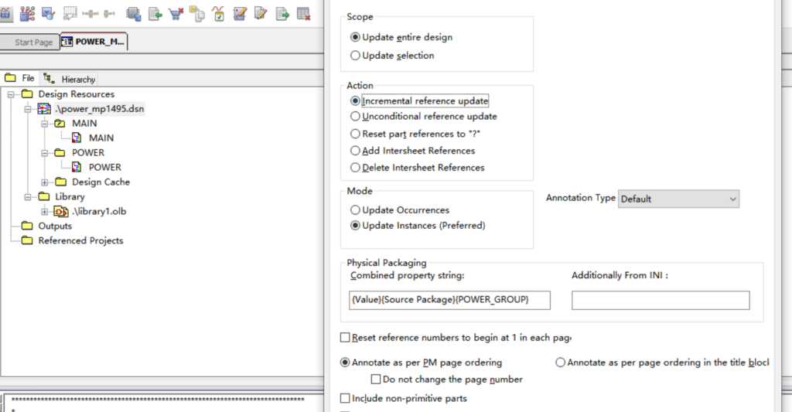792x412 pixels.
Task: Click the waveform with green checkmark icon
Action: point(219,13)
